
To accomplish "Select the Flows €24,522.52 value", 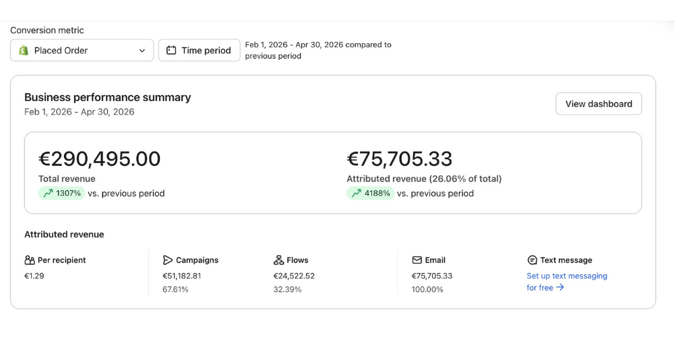I will (x=294, y=276).
